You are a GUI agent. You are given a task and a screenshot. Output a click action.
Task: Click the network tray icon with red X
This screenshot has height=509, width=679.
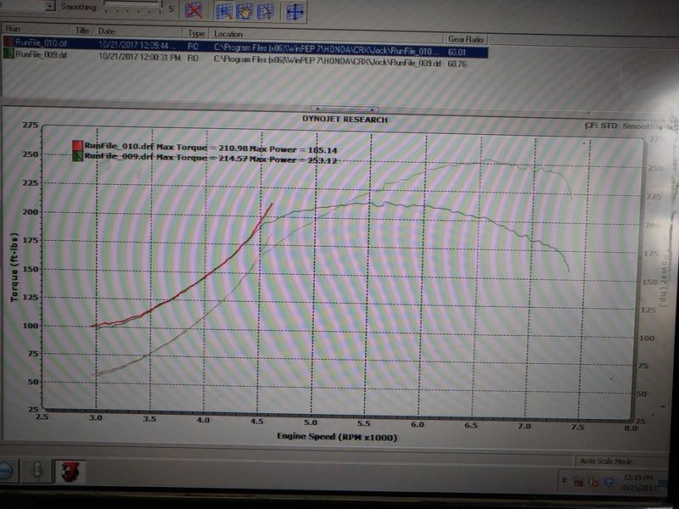(x=577, y=481)
